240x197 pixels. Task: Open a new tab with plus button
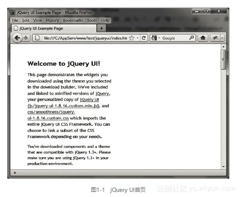tap(101, 29)
